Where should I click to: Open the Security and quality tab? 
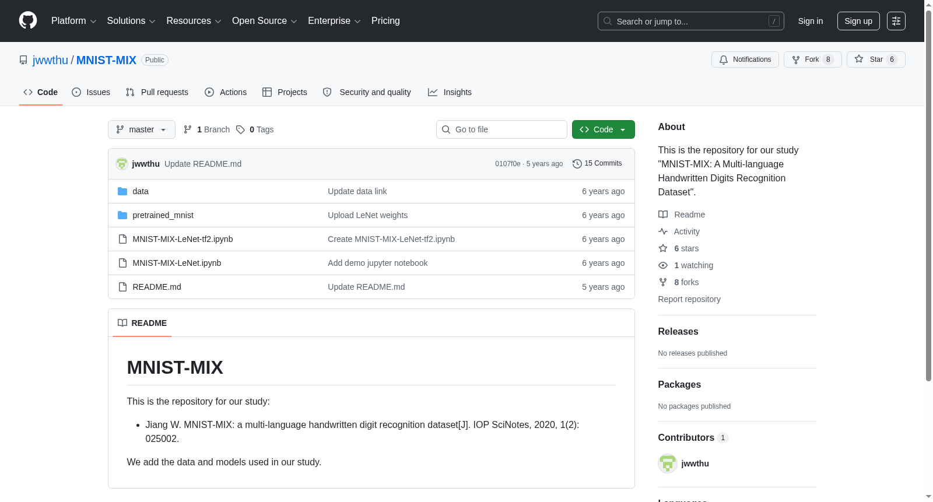pos(367,92)
